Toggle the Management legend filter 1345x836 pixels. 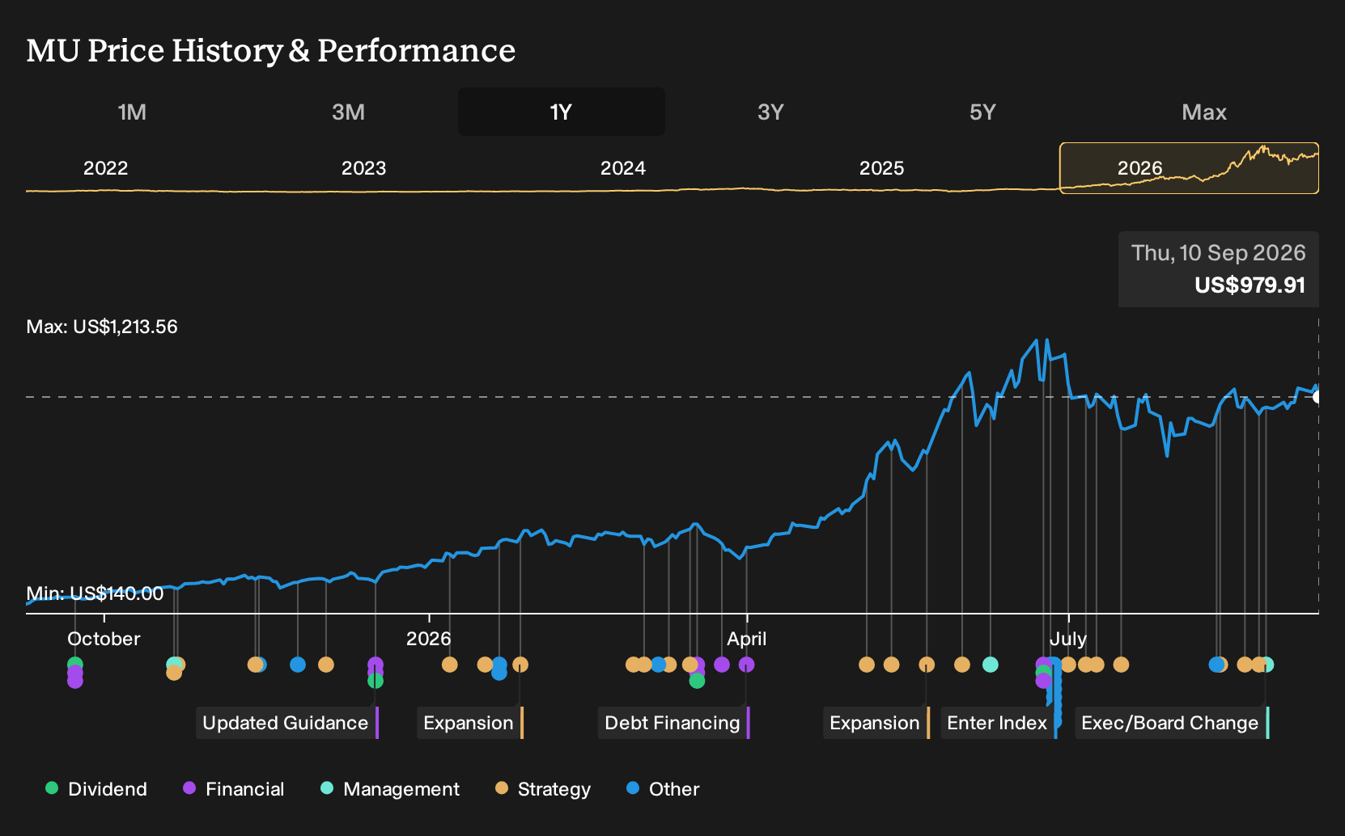coord(390,789)
